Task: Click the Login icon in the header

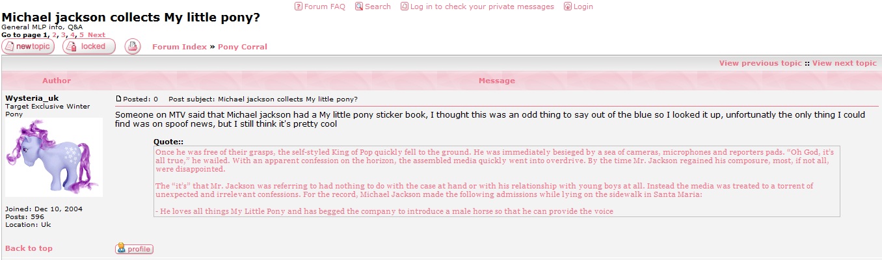Action: click(x=568, y=6)
